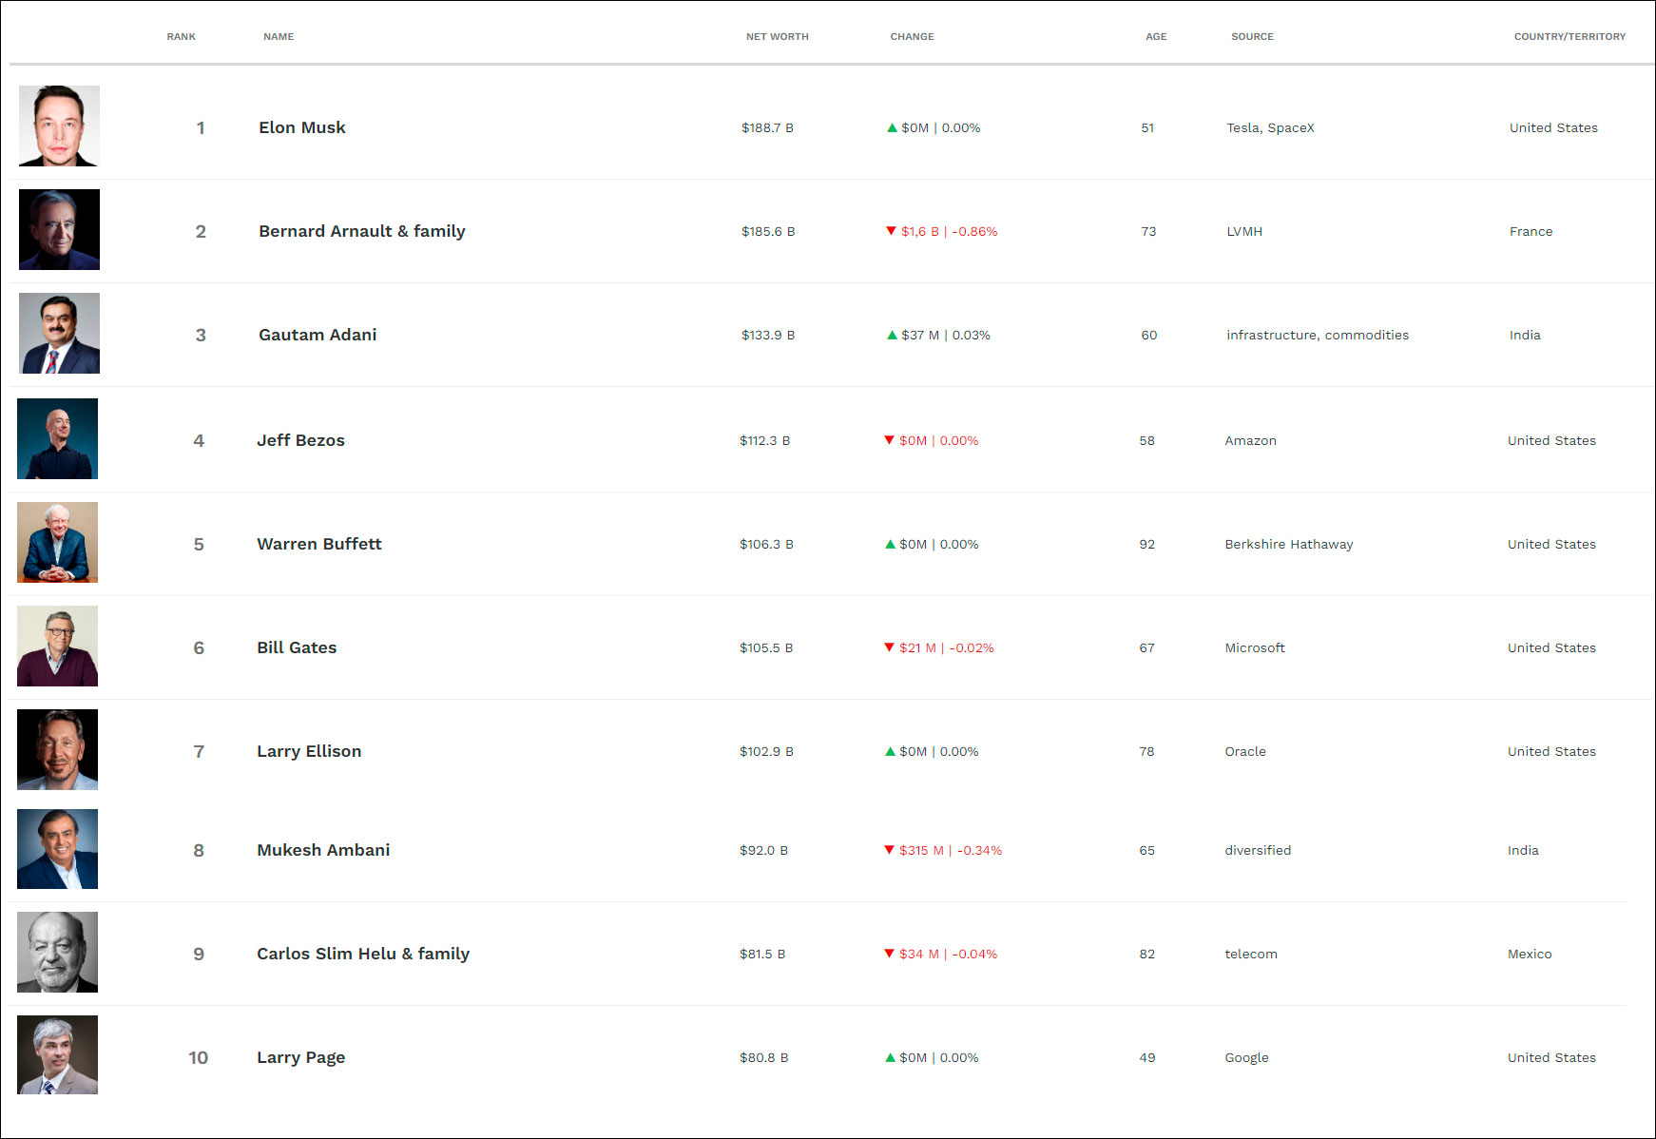The height and width of the screenshot is (1139, 1656).
Task: Open Larry Ellison's profile link
Action: (309, 751)
